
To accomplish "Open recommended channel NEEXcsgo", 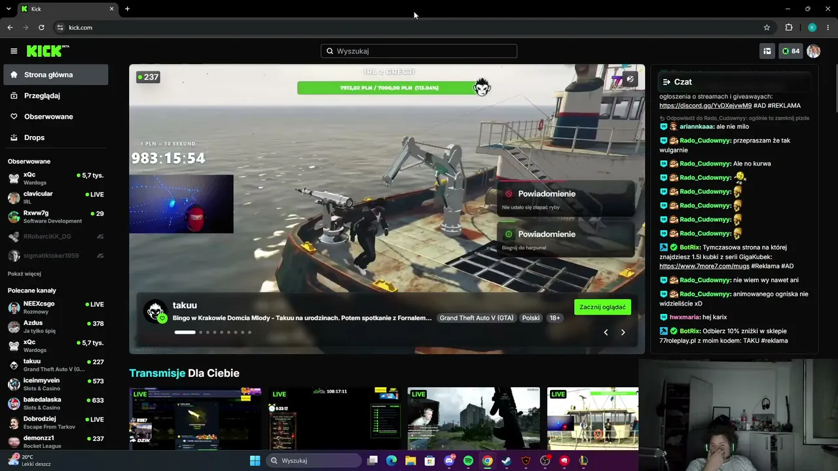I will tap(56, 307).
